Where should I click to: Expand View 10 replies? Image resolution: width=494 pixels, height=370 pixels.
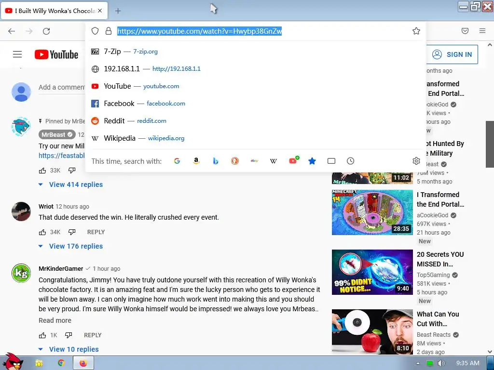pos(69,349)
